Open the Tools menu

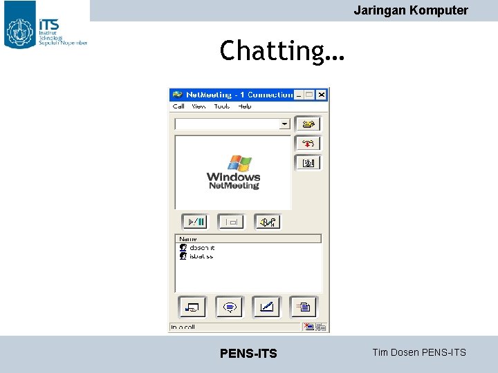click(222, 106)
